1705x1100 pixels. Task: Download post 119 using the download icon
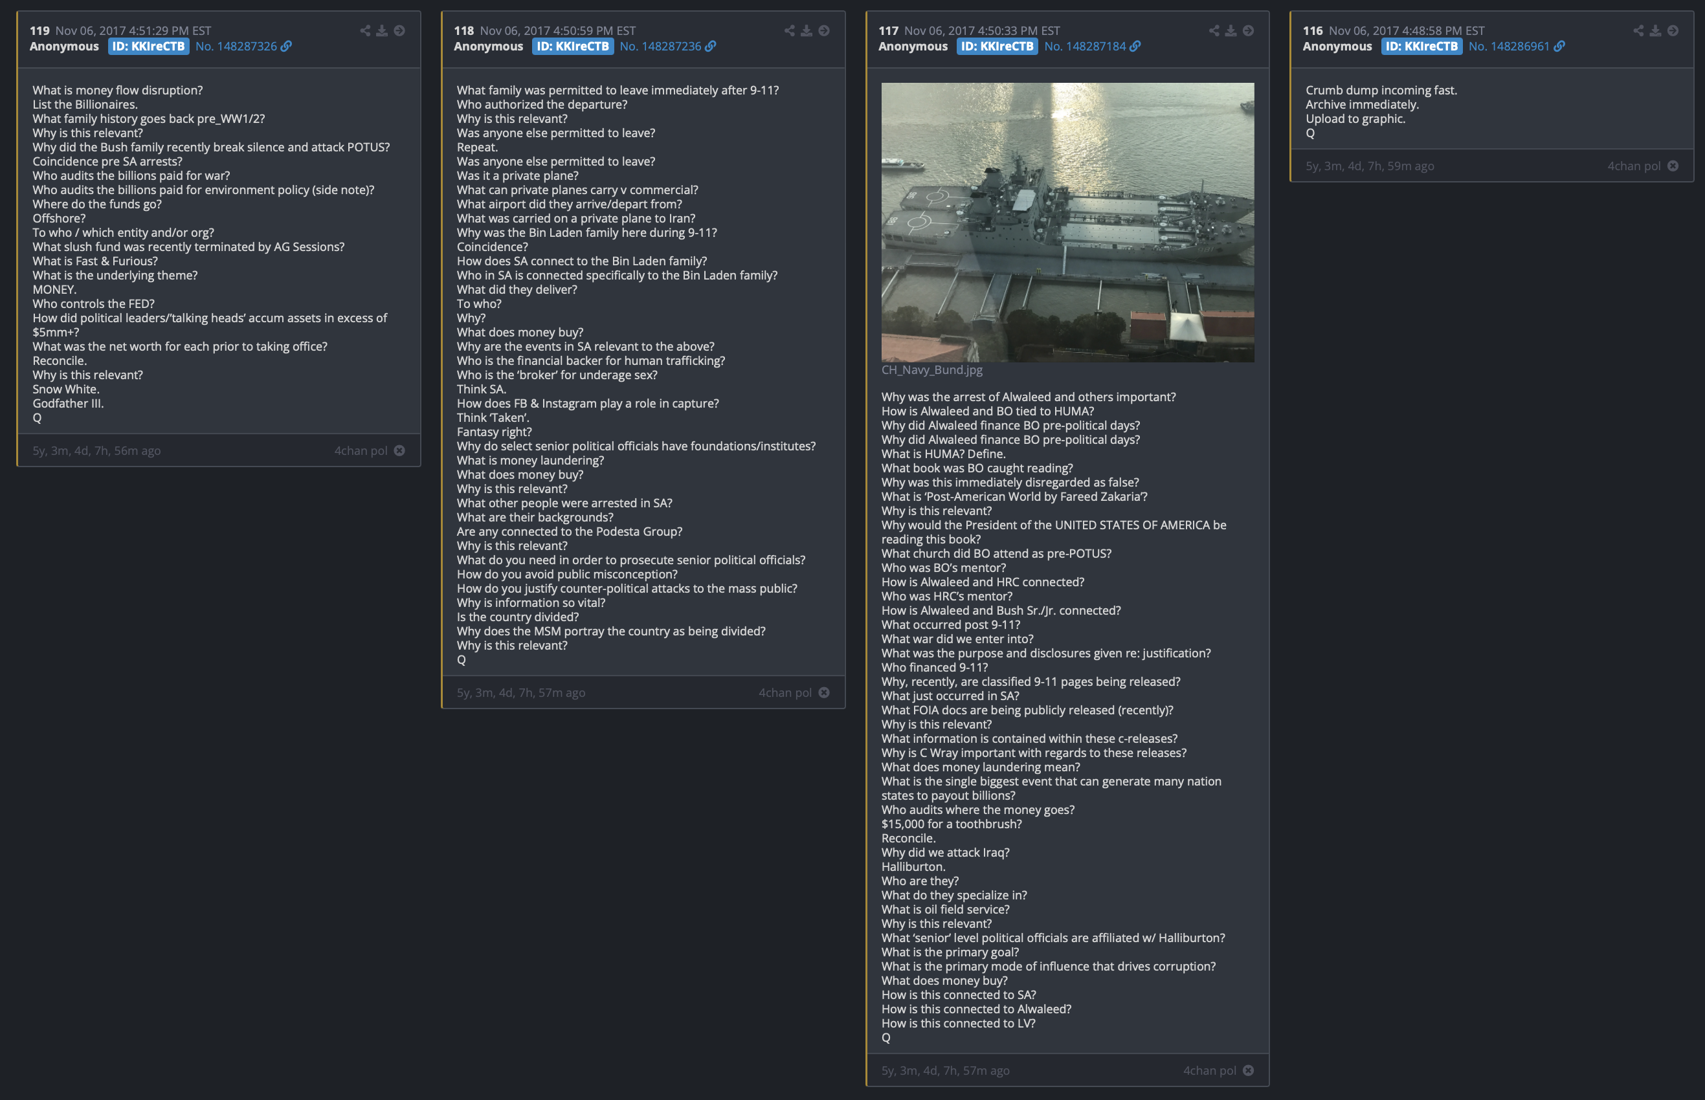pos(383,30)
